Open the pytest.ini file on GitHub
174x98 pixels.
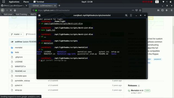(x=18, y=85)
